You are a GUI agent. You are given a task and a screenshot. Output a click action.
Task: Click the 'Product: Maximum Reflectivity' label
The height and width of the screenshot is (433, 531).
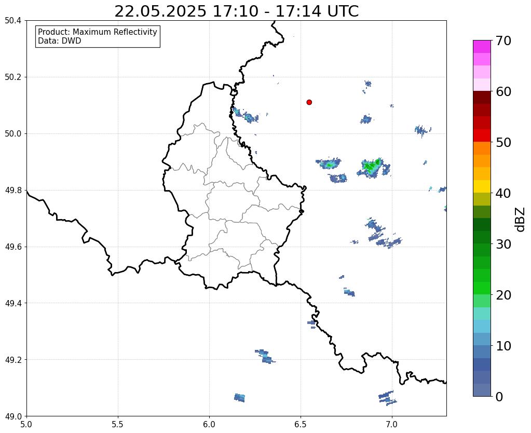(x=98, y=32)
